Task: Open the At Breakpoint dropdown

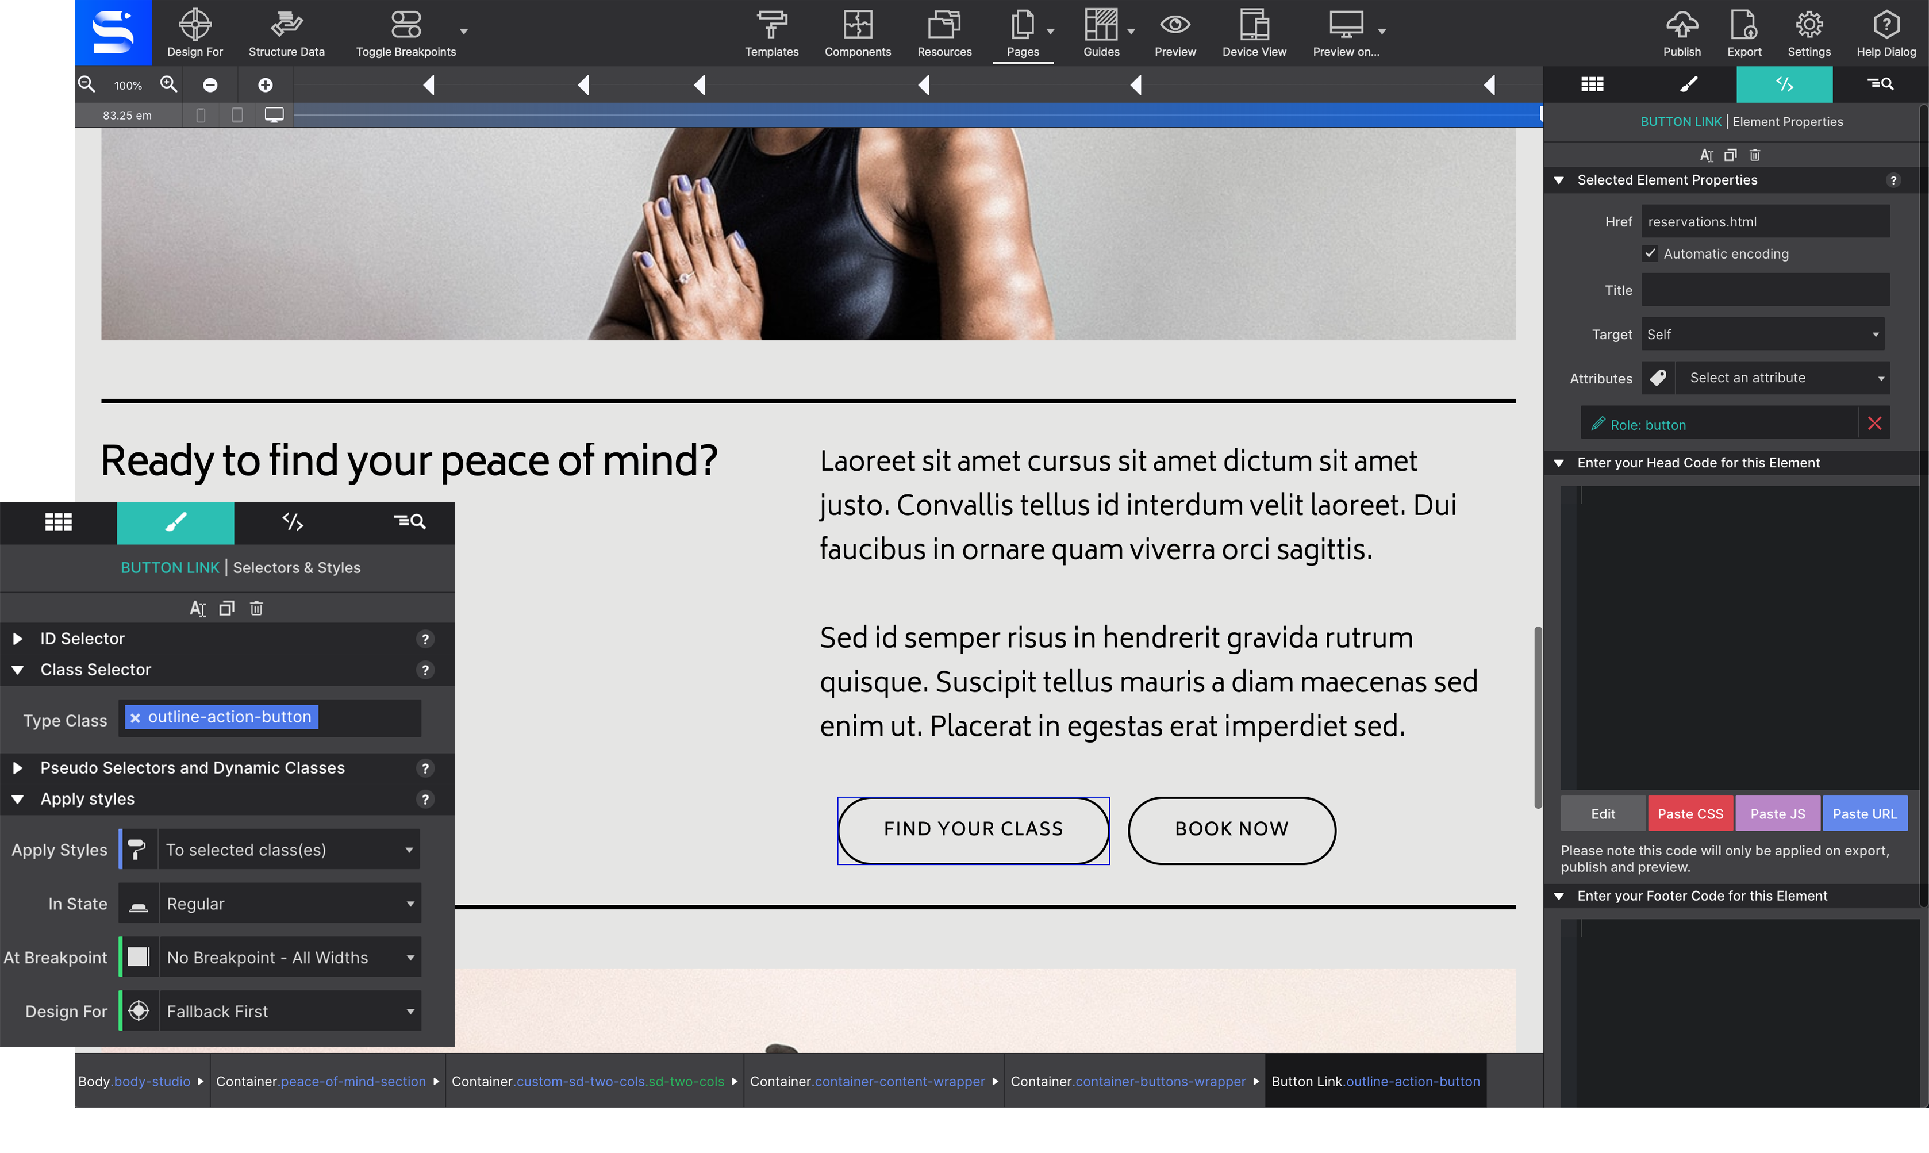Action: 289,956
